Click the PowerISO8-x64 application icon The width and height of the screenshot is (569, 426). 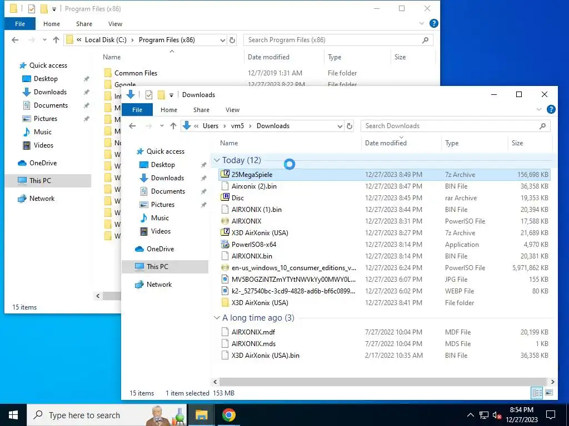click(225, 244)
